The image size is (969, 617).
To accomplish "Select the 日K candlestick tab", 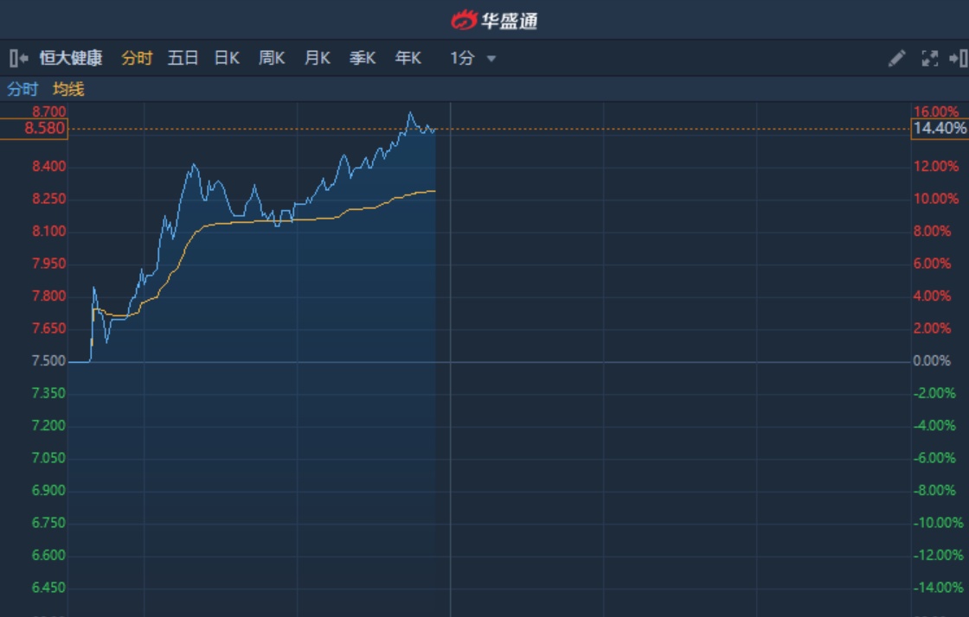I will (x=227, y=59).
